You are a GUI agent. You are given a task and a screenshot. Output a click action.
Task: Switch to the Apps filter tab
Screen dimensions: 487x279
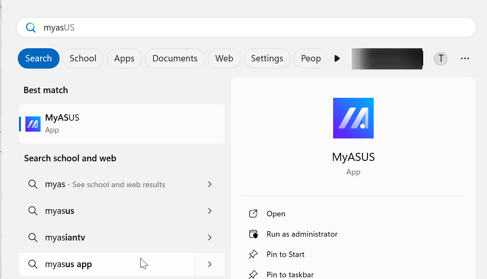124,58
